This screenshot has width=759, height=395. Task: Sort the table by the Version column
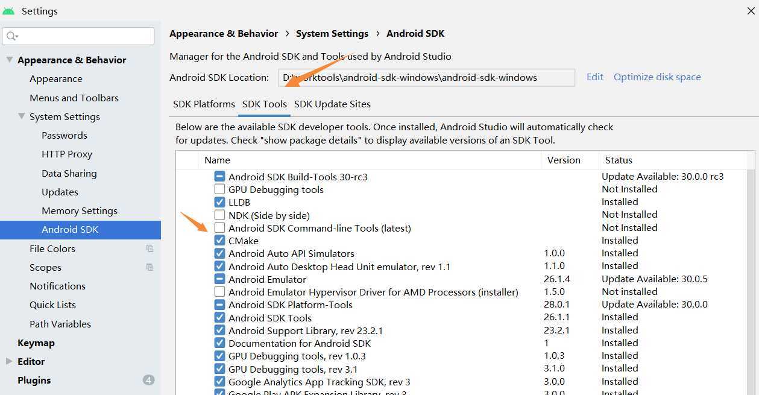570,160
